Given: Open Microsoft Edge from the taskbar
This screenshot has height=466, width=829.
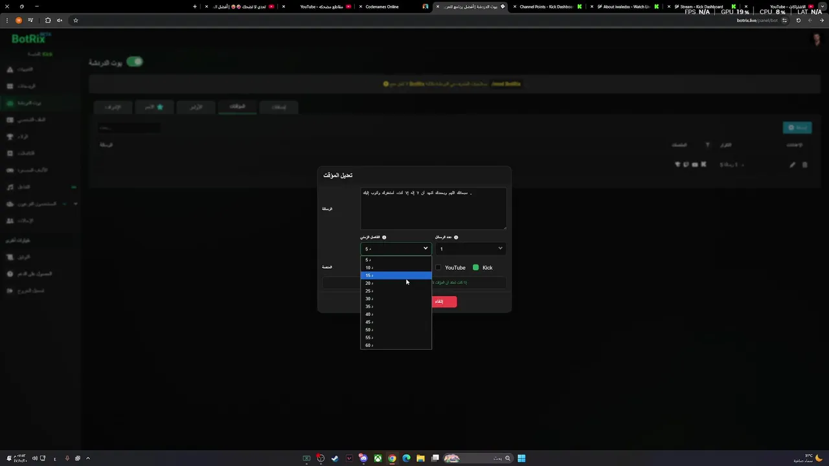Looking at the screenshot, I should click(406, 458).
